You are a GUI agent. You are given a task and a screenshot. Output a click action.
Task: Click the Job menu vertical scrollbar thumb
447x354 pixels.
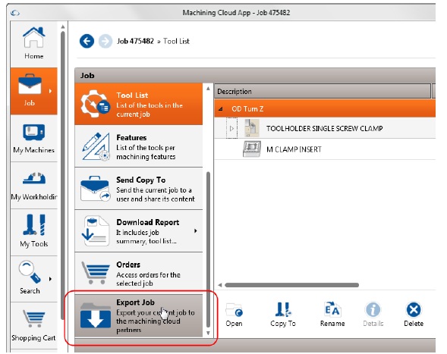[x=208, y=249]
